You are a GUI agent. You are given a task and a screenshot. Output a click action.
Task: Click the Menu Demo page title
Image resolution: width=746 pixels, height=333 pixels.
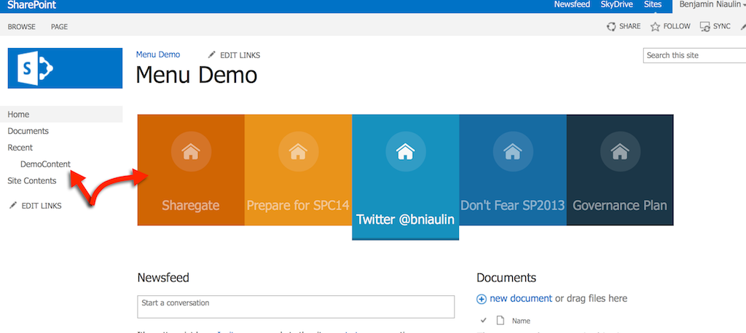197,75
